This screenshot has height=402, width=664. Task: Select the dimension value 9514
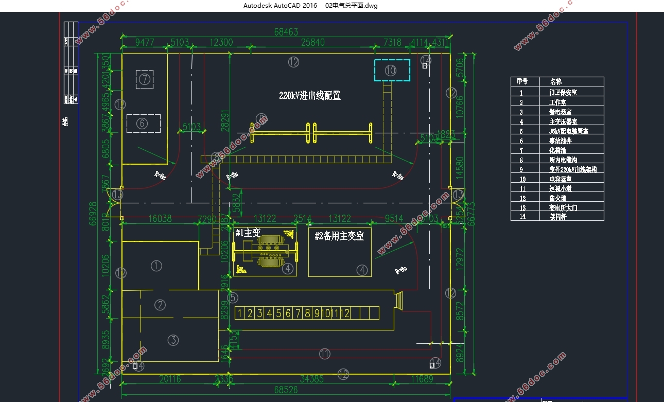pyautogui.click(x=394, y=219)
